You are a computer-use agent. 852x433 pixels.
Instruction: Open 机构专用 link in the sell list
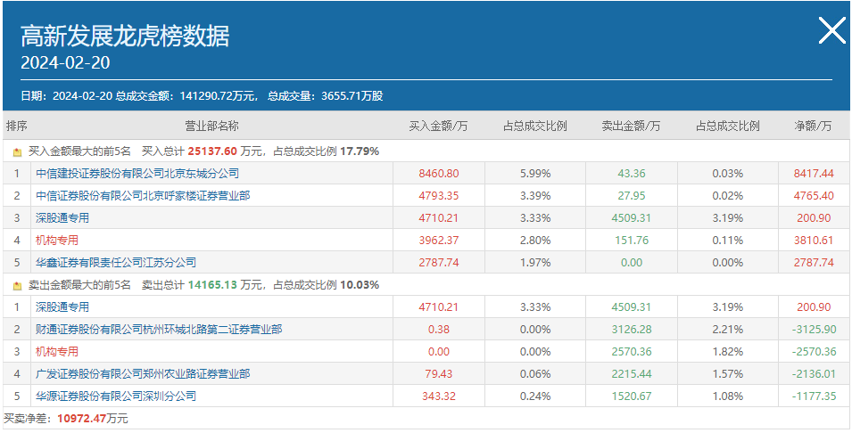pyautogui.click(x=57, y=352)
